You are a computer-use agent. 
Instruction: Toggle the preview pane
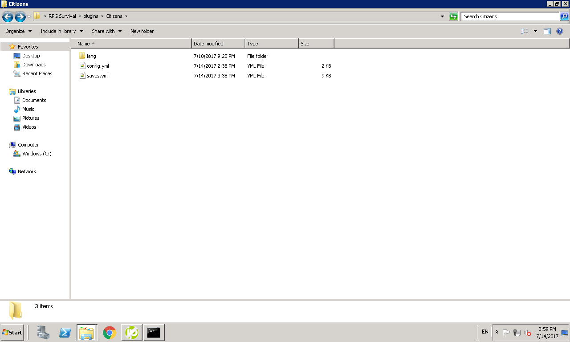click(x=548, y=31)
